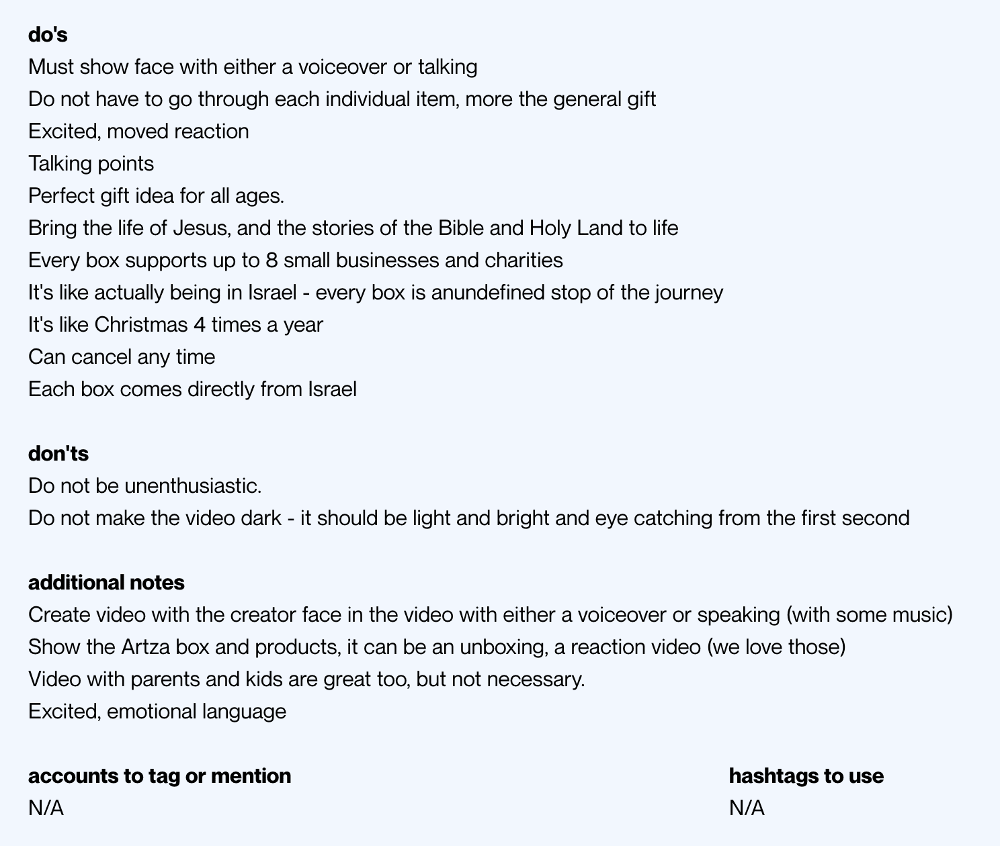Click the line about supporting 8 small businesses
The image size is (1000, 846).
(295, 261)
